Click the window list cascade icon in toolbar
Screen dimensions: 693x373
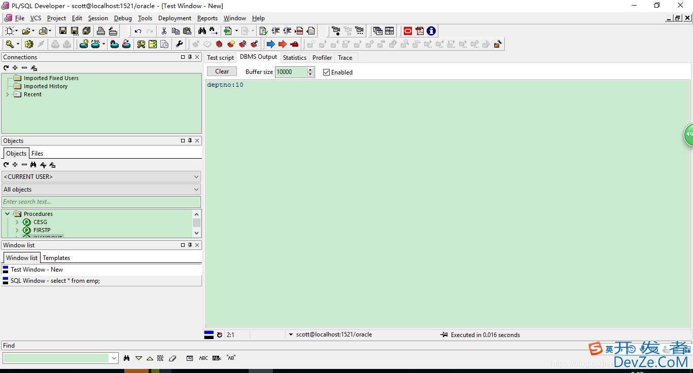377,31
